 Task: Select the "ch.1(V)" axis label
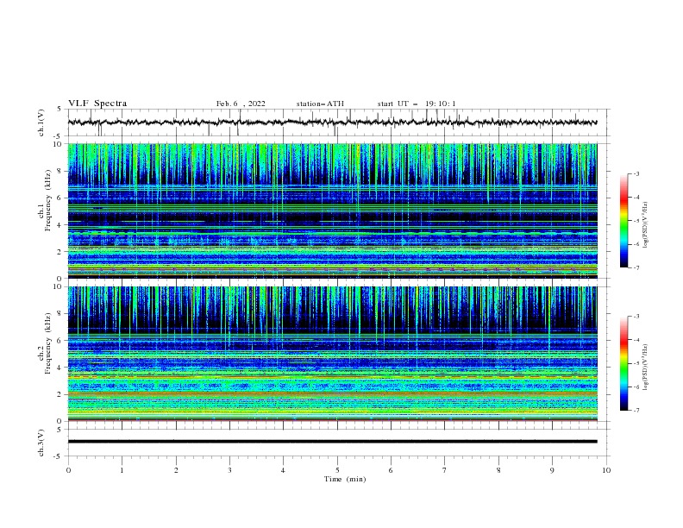[41, 123]
